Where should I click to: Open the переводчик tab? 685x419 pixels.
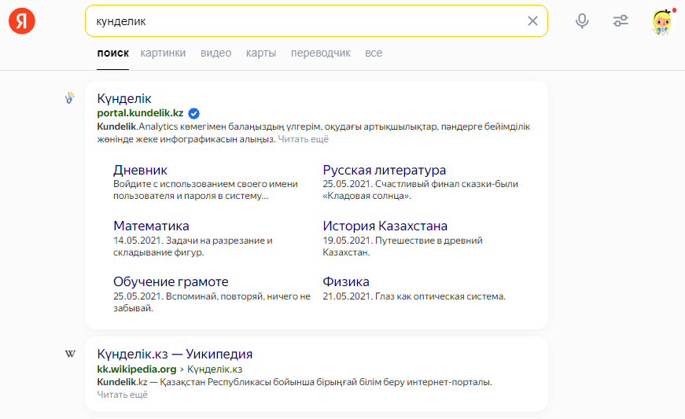(320, 53)
